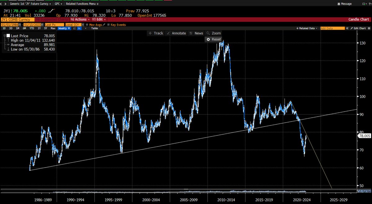Switch to line chart style icon
Screen dimensions: 372x204
(x=74, y=29)
